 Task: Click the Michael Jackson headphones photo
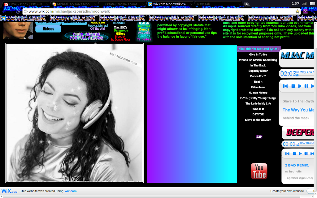(x=74, y=113)
